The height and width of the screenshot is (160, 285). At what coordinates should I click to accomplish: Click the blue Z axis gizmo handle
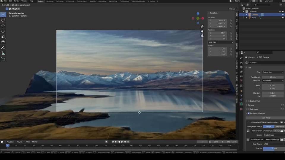pyautogui.click(x=198, y=14)
